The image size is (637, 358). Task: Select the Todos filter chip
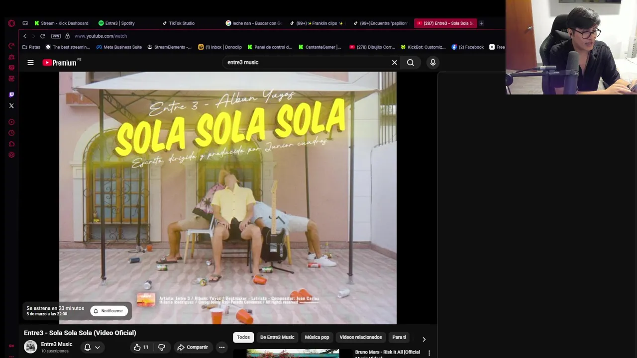pos(243,337)
